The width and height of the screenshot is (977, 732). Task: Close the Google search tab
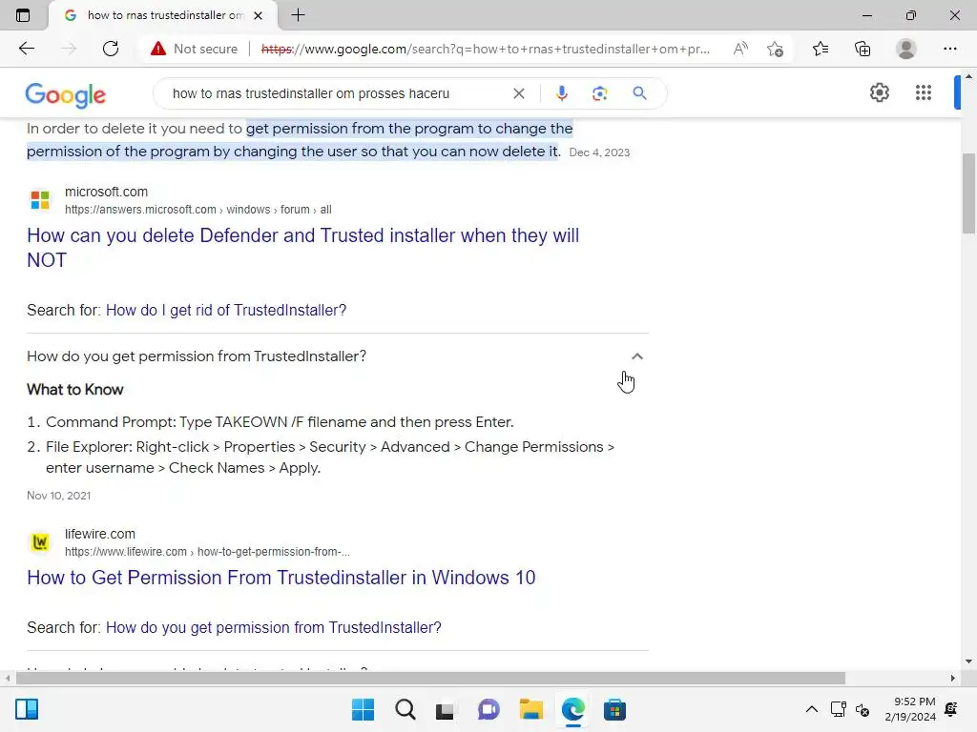click(258, 15)
